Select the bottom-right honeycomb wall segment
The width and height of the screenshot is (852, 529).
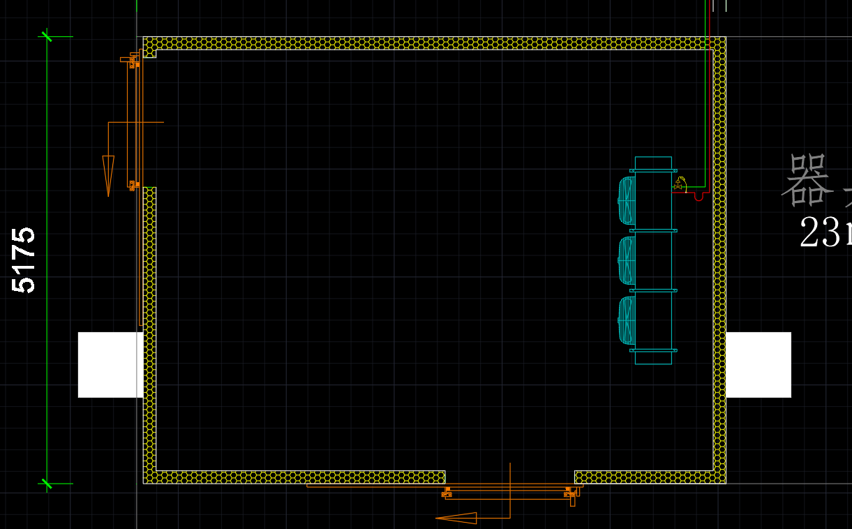[x=649, y=477]
